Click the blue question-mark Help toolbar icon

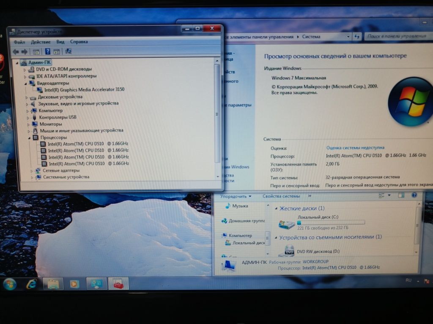pyautogui.click(x=47, y=51)
